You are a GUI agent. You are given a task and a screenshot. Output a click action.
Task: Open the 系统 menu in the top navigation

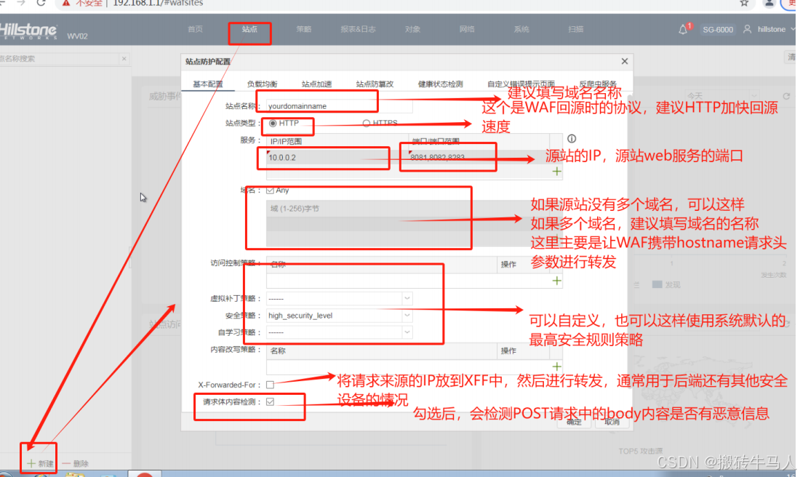(x=521, y=29)
